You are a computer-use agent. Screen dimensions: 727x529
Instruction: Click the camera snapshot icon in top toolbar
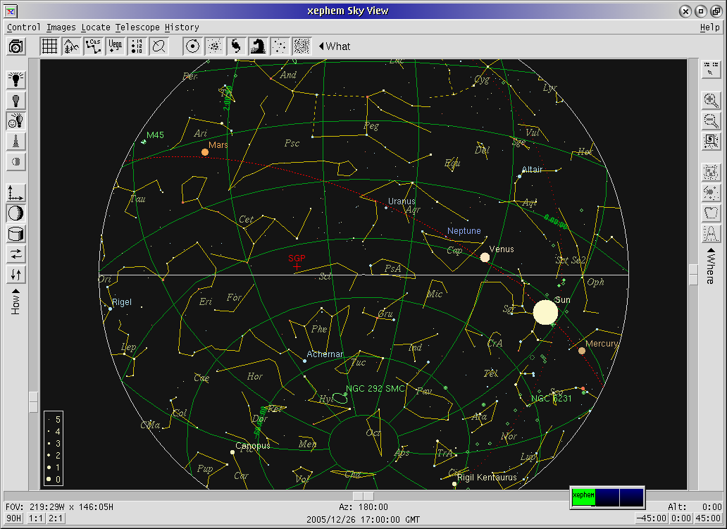pos(16,46)
